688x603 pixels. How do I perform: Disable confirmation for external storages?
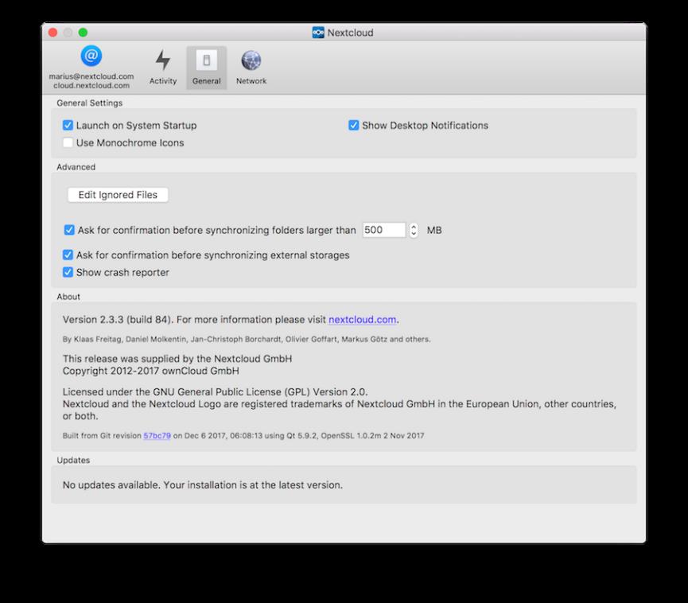click(x=68, y=255)
